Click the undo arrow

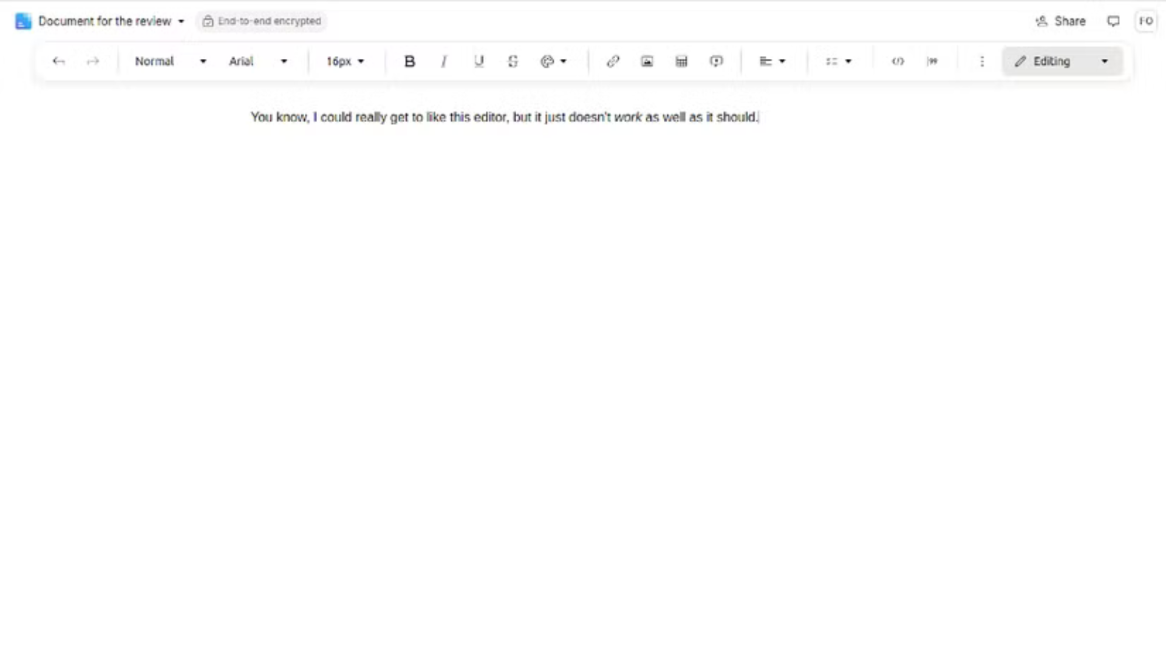58,61
